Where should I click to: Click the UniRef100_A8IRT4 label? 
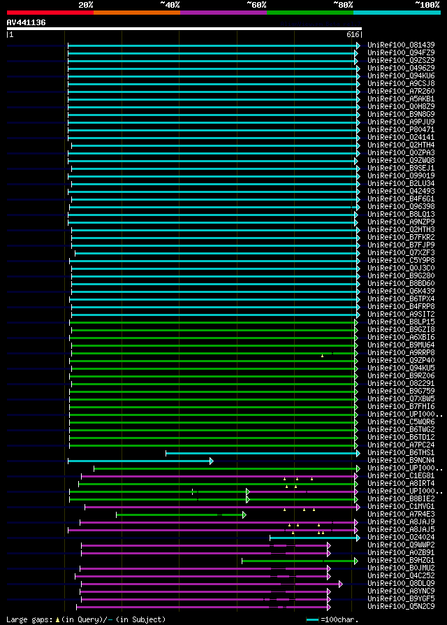coord(401,484)
